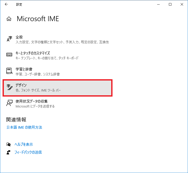Click the 全般 language icon
This screenshot has width=188, height=173.
tap(9, 39)
